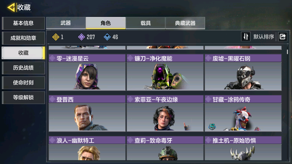Select the 甘藏-涂鸦传奇 clown character card
Viewport: 292px width, 164px height.
pyautogui.click(x=243, y=113)
